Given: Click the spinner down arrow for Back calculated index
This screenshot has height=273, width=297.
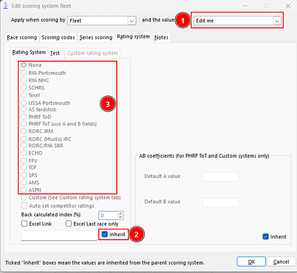Looking at the screenshot, I should pyautogui.click(x=121, y=217).
